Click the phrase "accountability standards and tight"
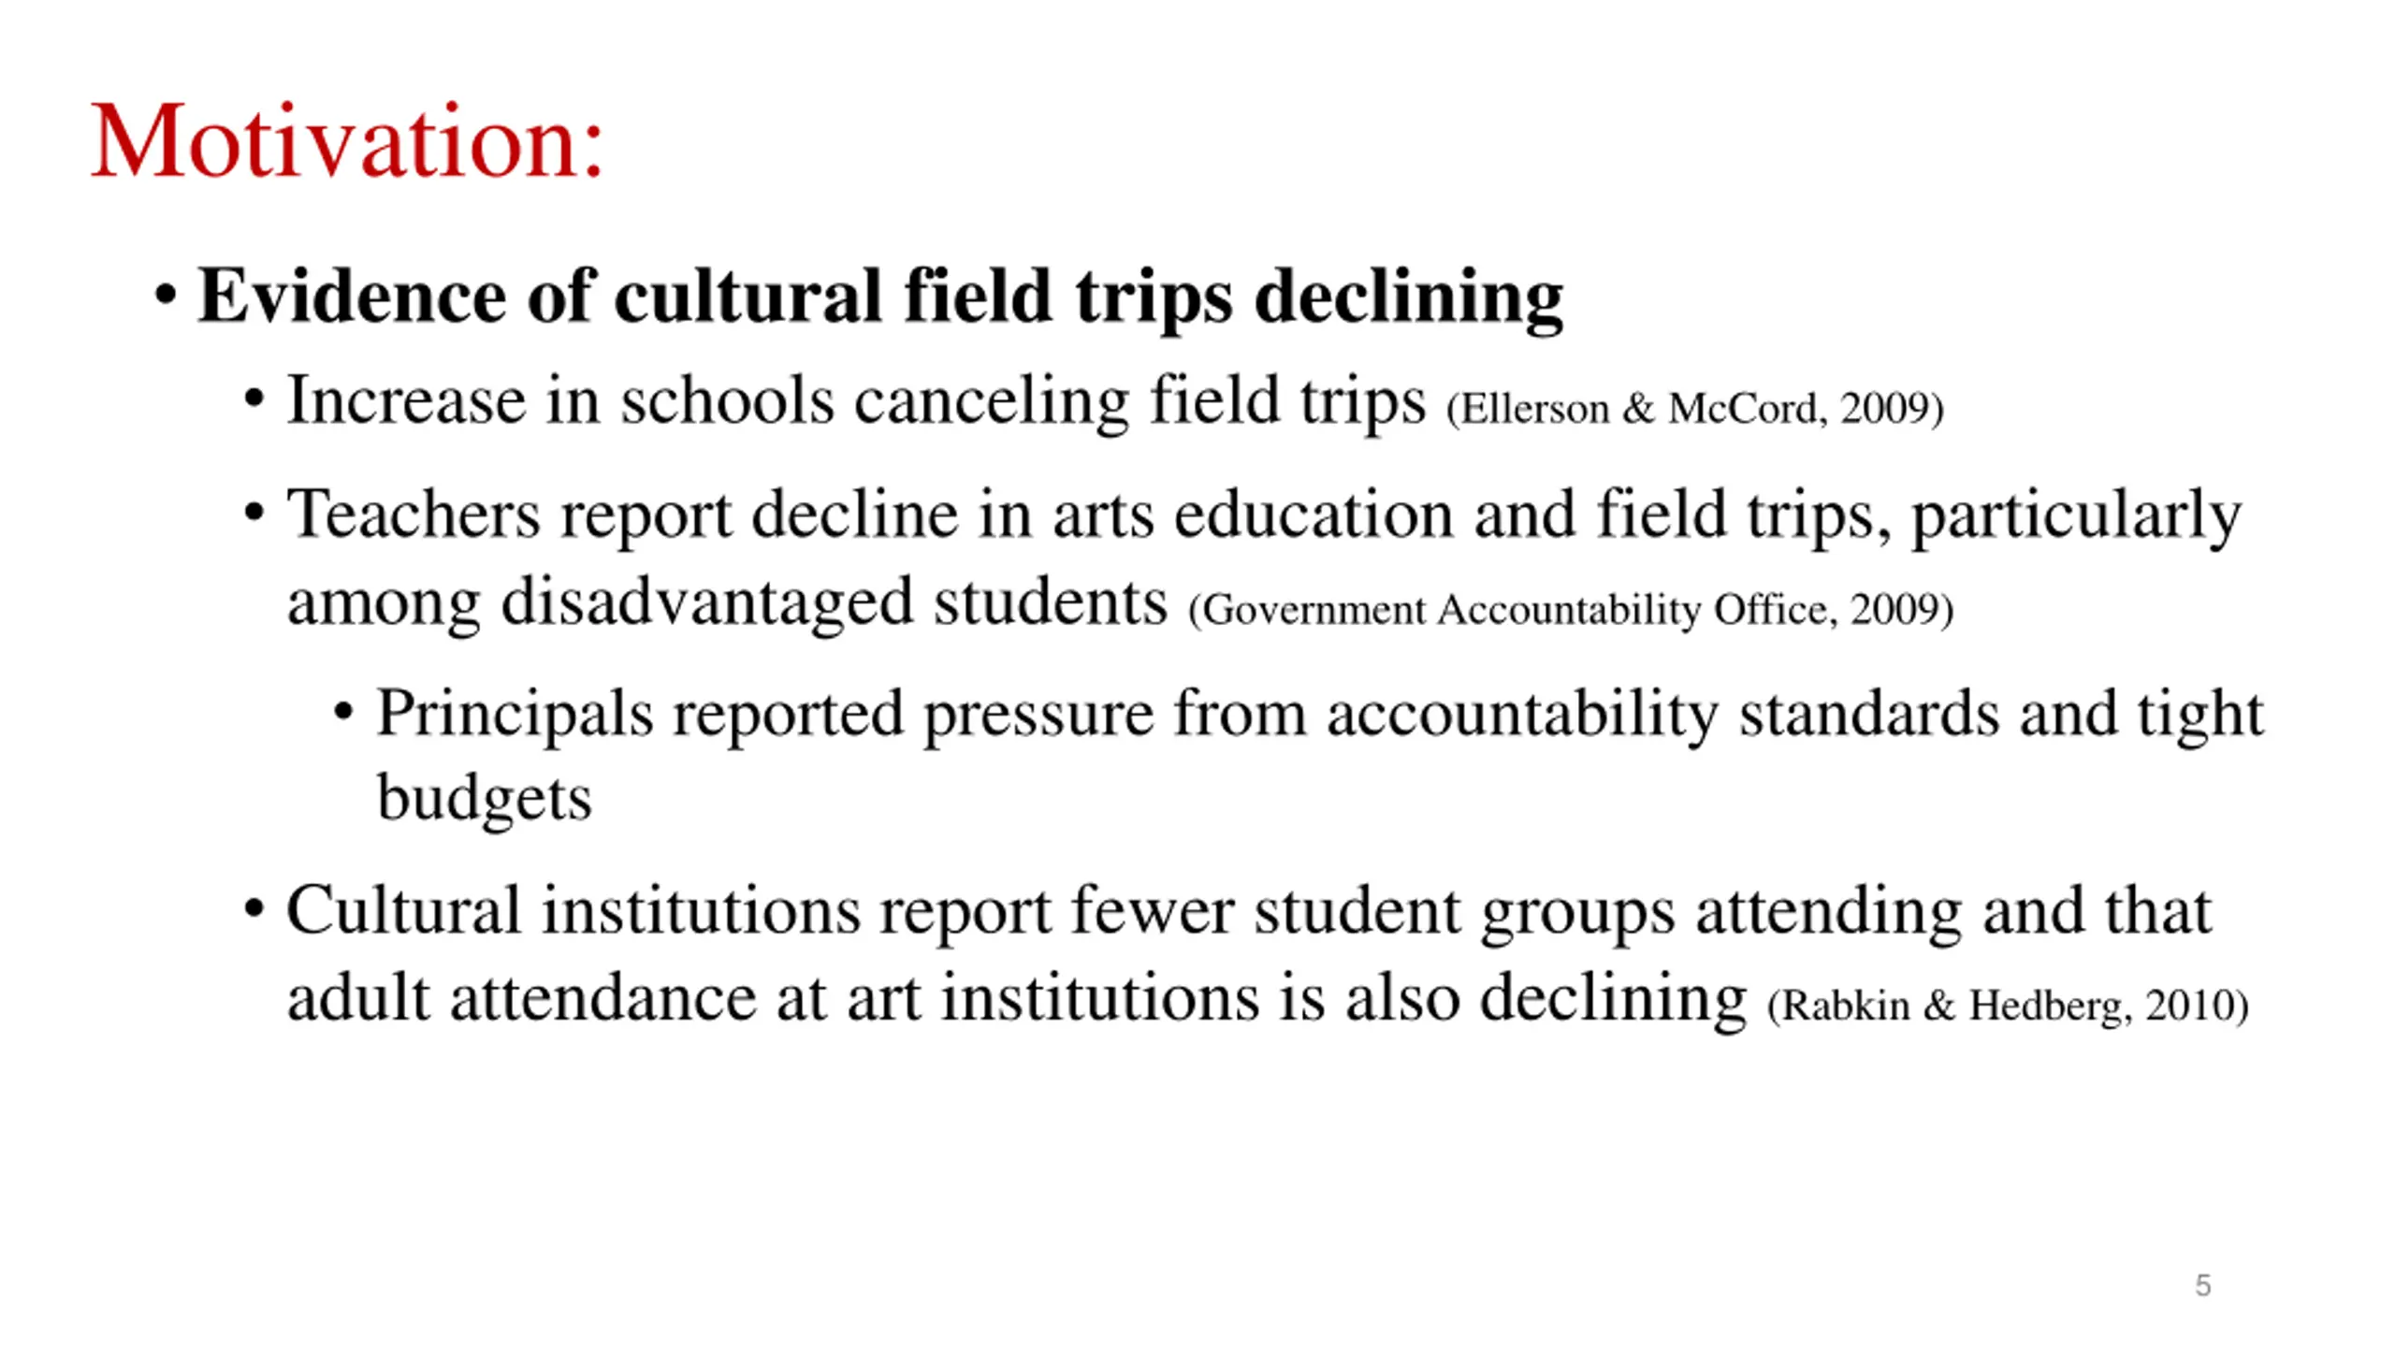The width and height of the screenshot is (2395, 1347). [1794, 716]
